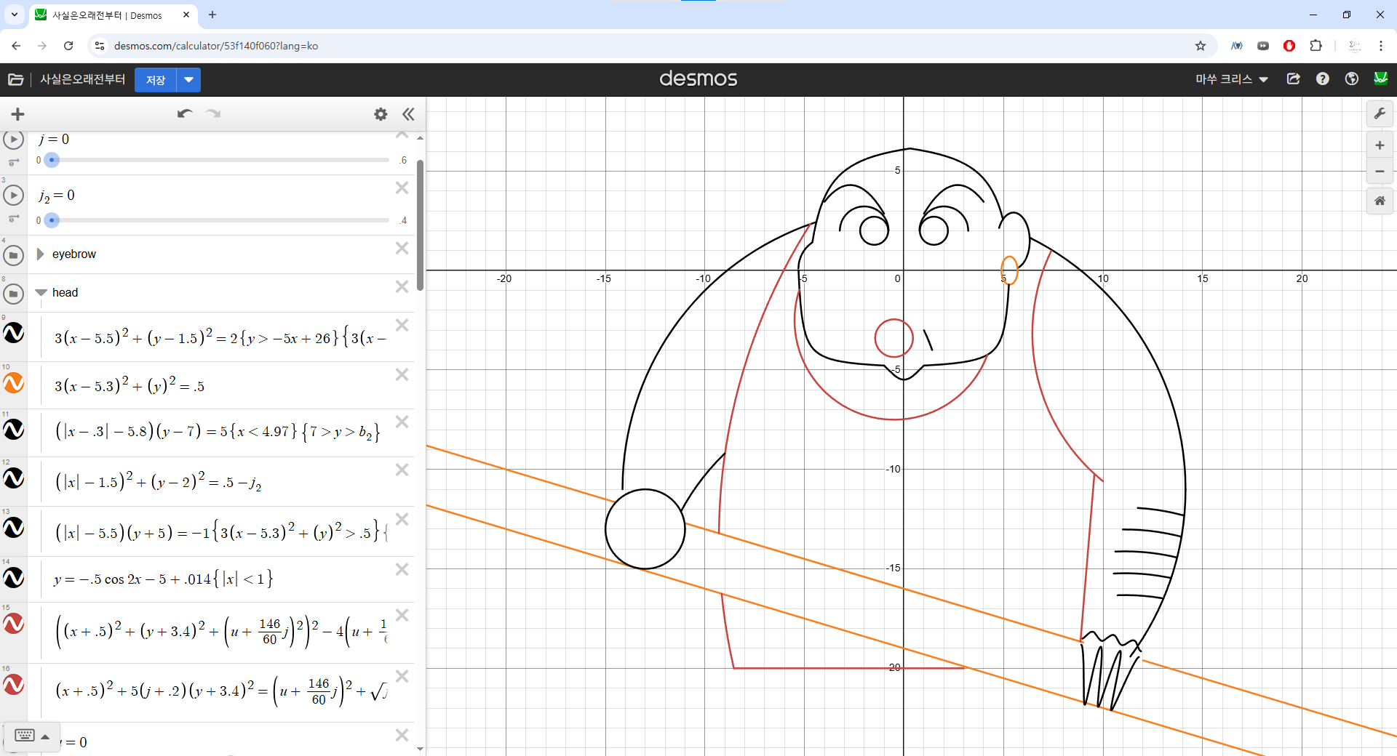Collapse the head folder
Screen dimensions: 1397x756
pyautogui.click(x=41, y=293)
